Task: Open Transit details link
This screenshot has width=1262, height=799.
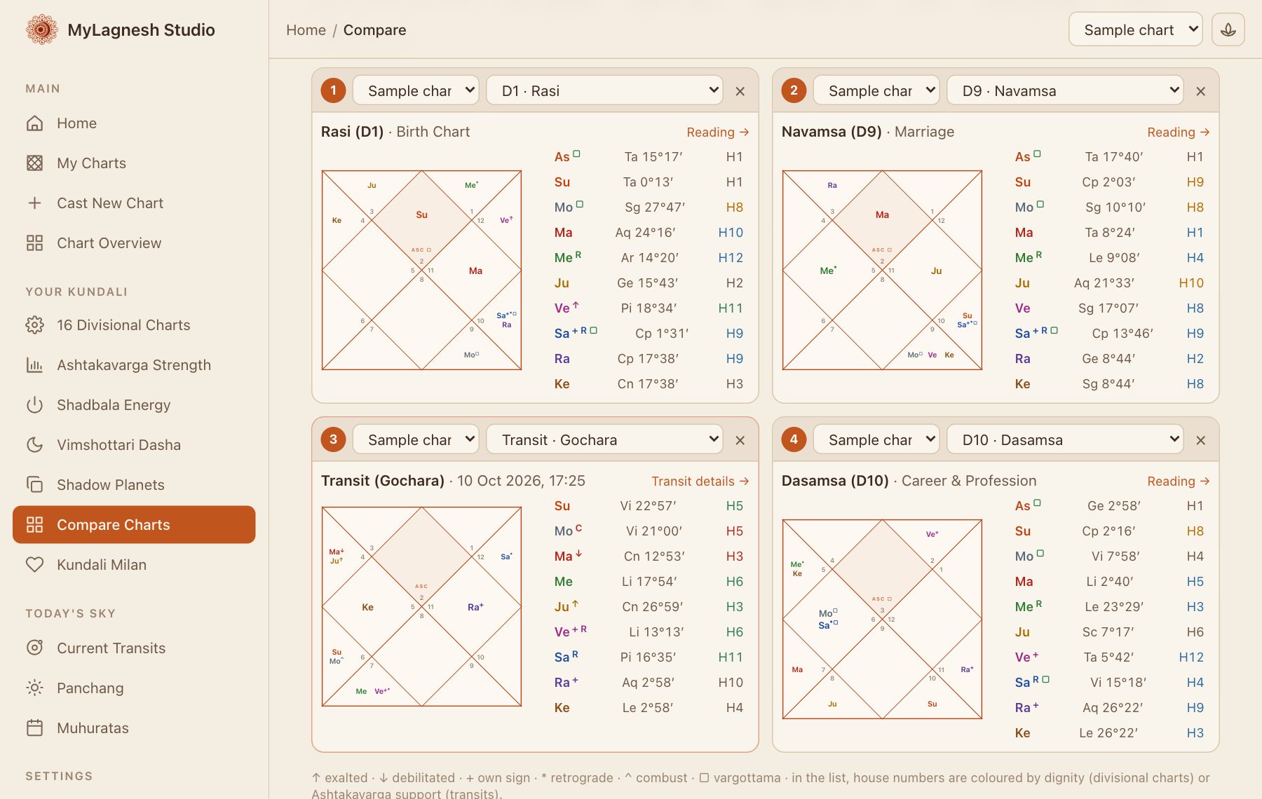Action: (700, 481)
